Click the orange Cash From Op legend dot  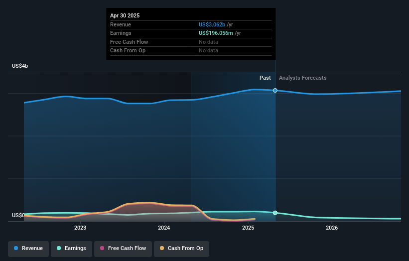(x=162, y=248)
